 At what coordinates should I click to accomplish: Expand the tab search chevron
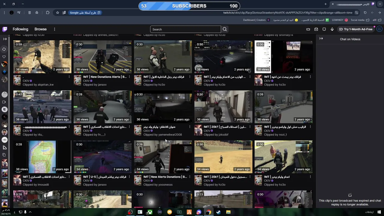pos(380,4)
